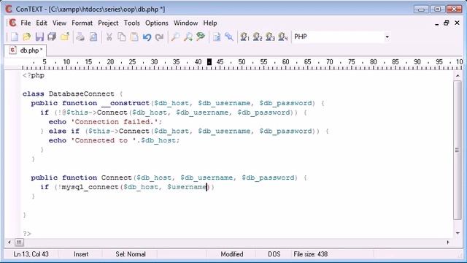The width and height of the screenshot is (467, 263).
Task: Open the Project menu
Action: pos(108,23)
